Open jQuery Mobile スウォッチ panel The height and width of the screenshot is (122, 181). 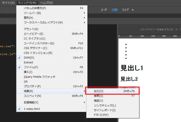coord(52,77)
